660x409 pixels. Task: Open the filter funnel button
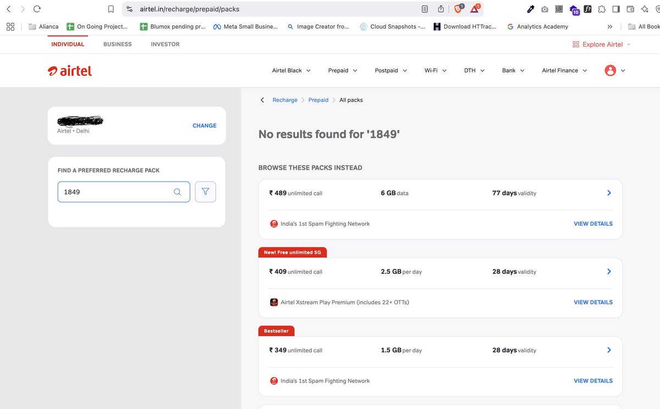tap(205, 192)
